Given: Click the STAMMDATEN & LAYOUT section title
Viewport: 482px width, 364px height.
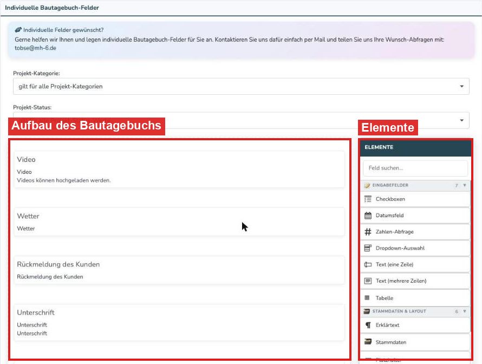Looking at the screenshot, I should tap(399, 311).
